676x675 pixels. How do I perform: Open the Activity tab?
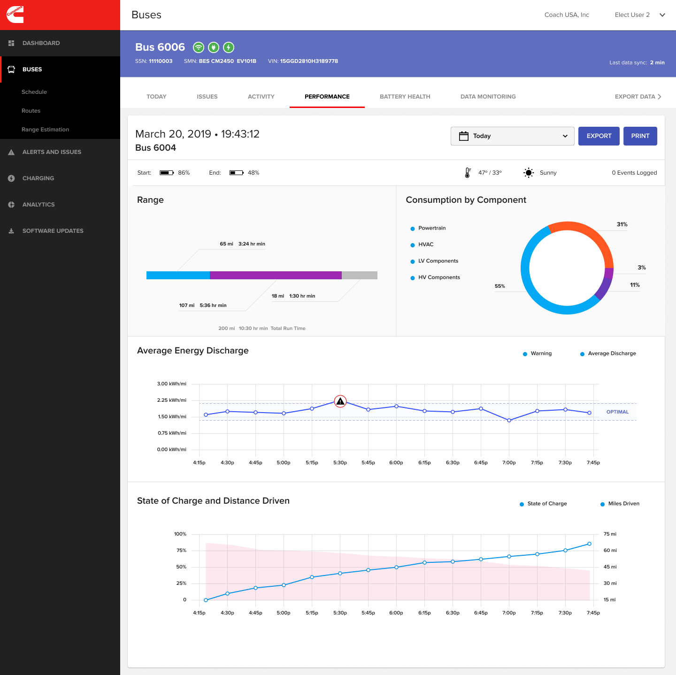[261, 97]
